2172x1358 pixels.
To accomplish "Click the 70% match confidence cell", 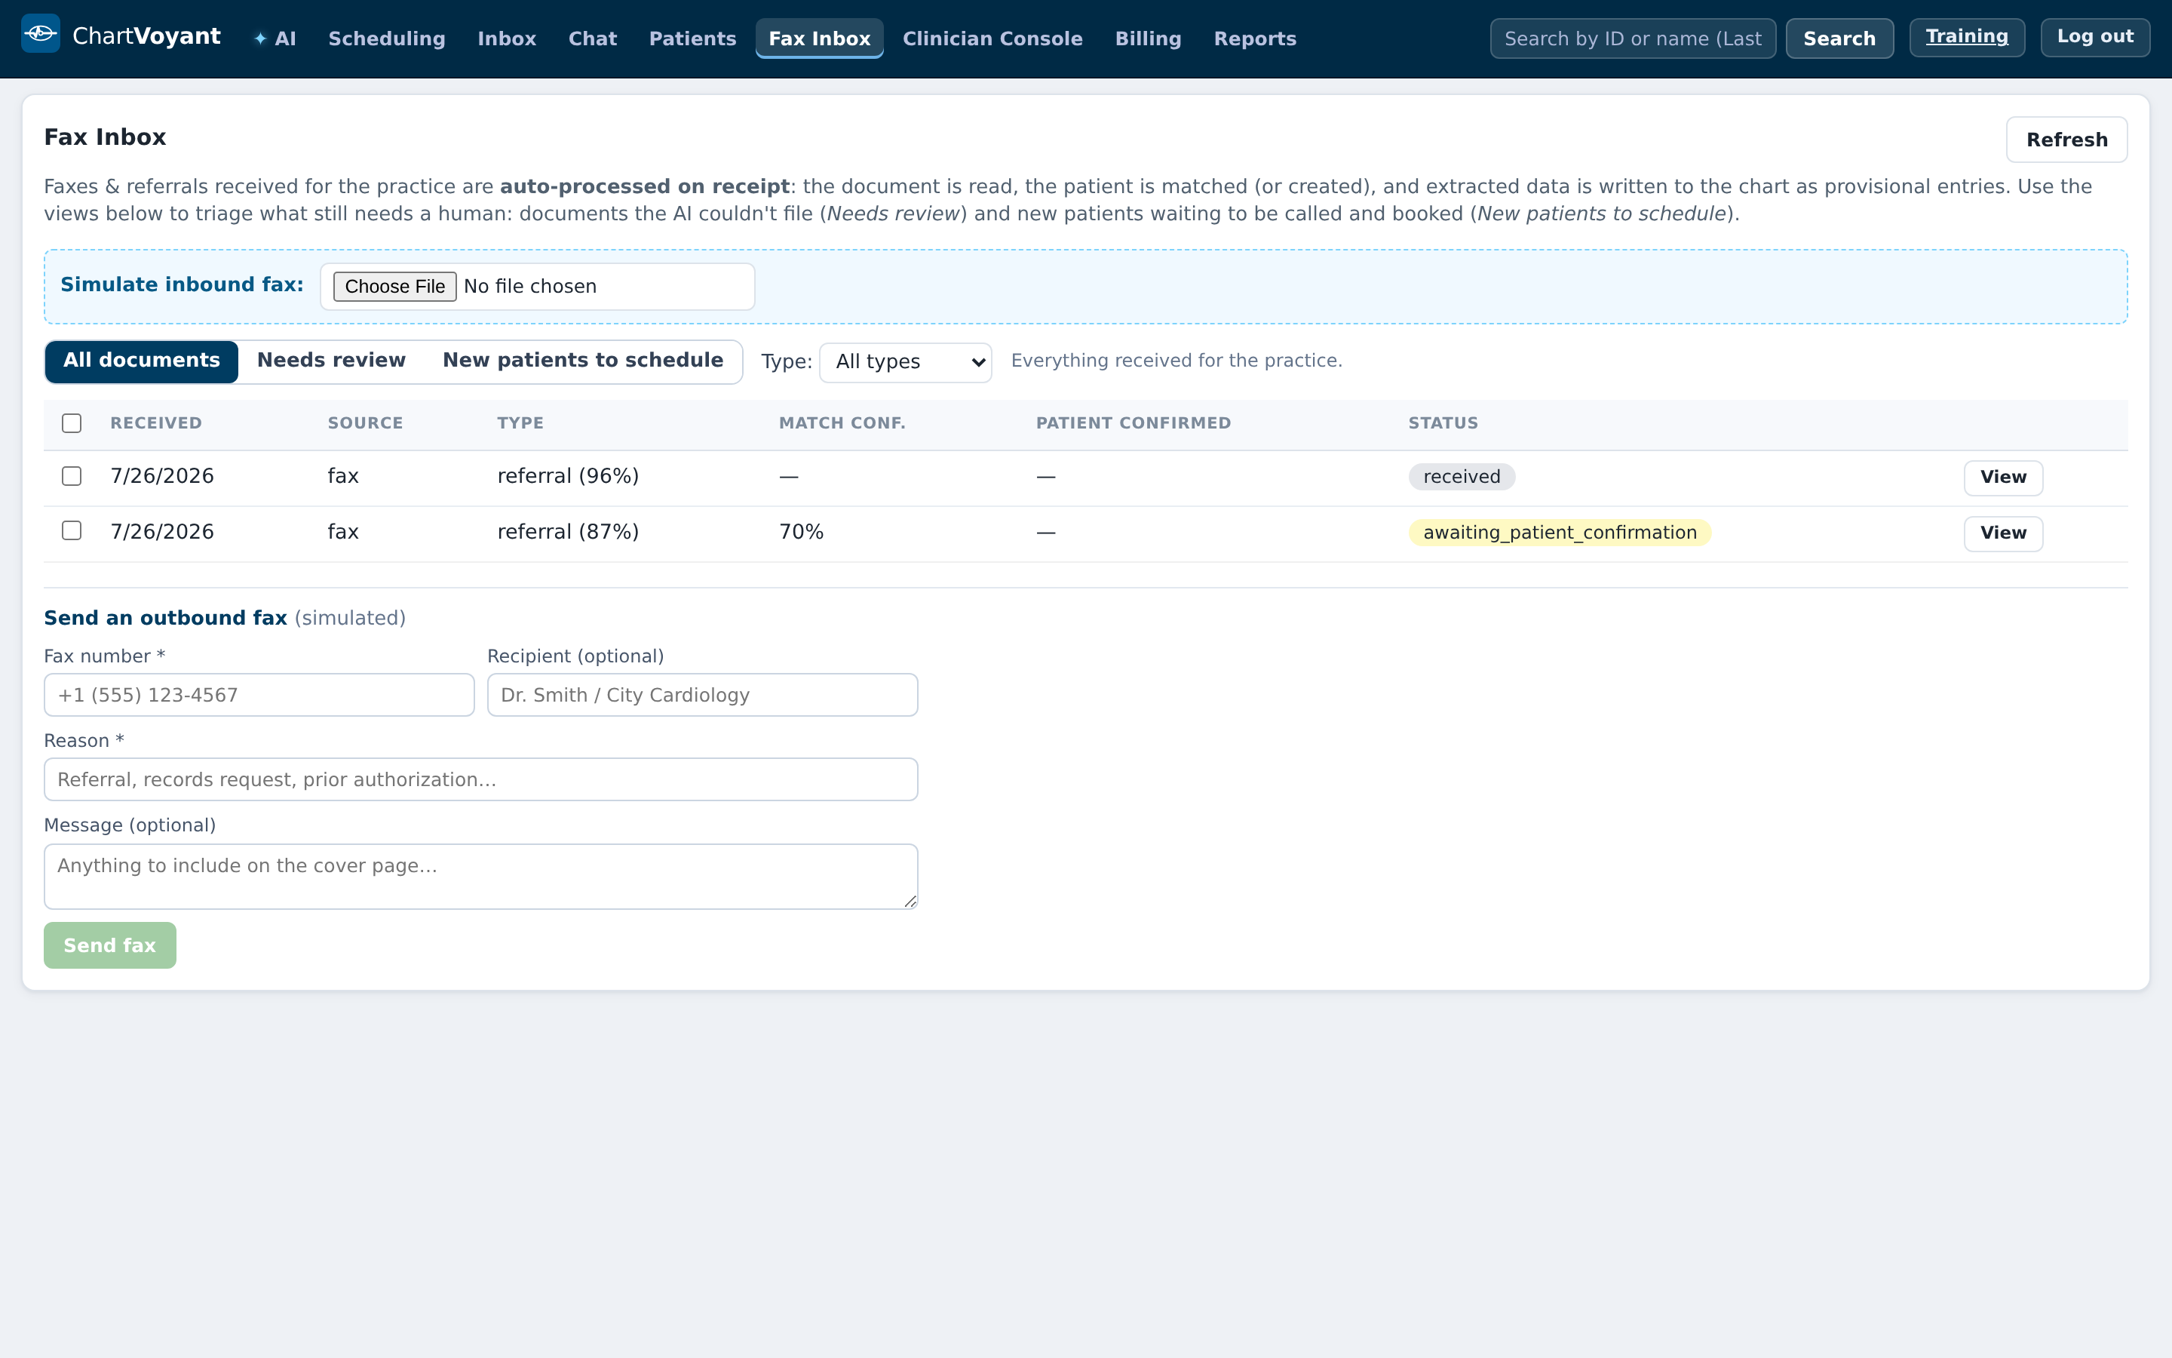I will click(801, 532).
